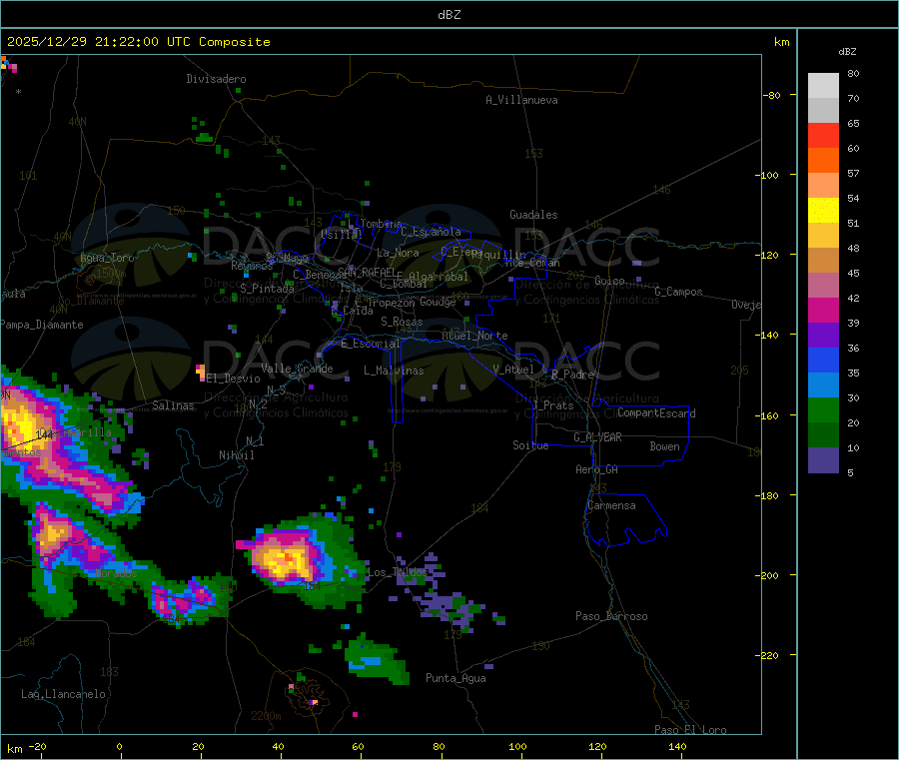Click the 'S_Rosas' label

pyautogui.click(x=402, y=322)
